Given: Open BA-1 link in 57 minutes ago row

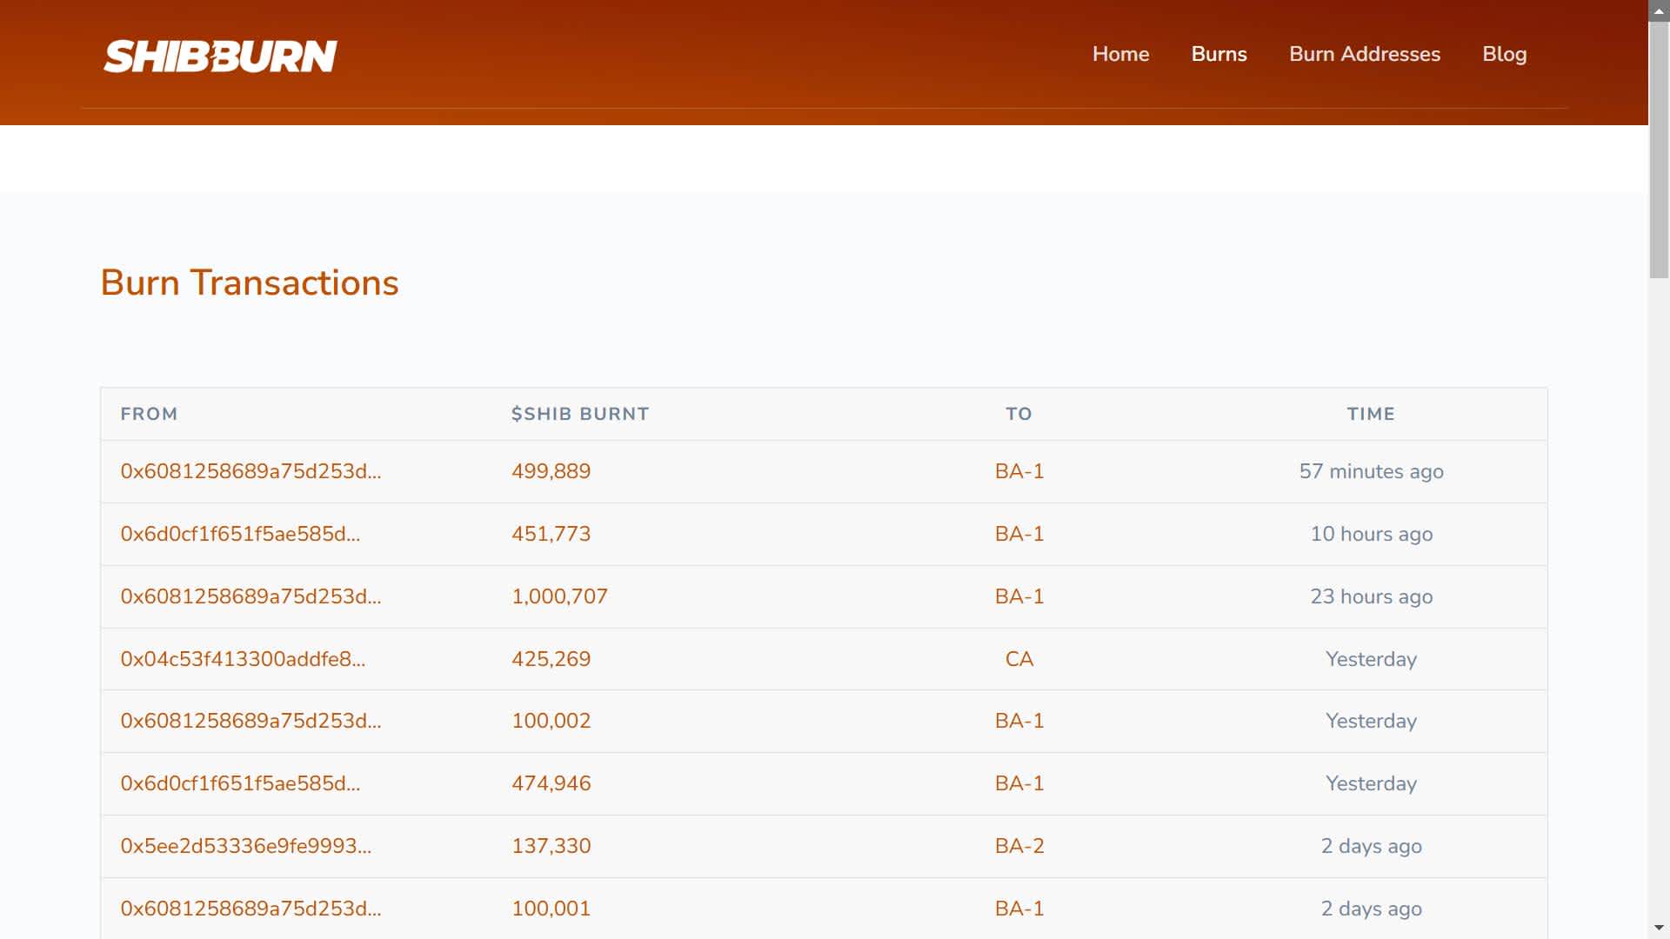Looking at the screenshot, I should pyautogui.click(x=1019, y=471).
